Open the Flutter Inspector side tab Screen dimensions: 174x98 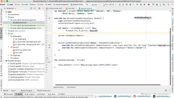(x=173, y=43)
